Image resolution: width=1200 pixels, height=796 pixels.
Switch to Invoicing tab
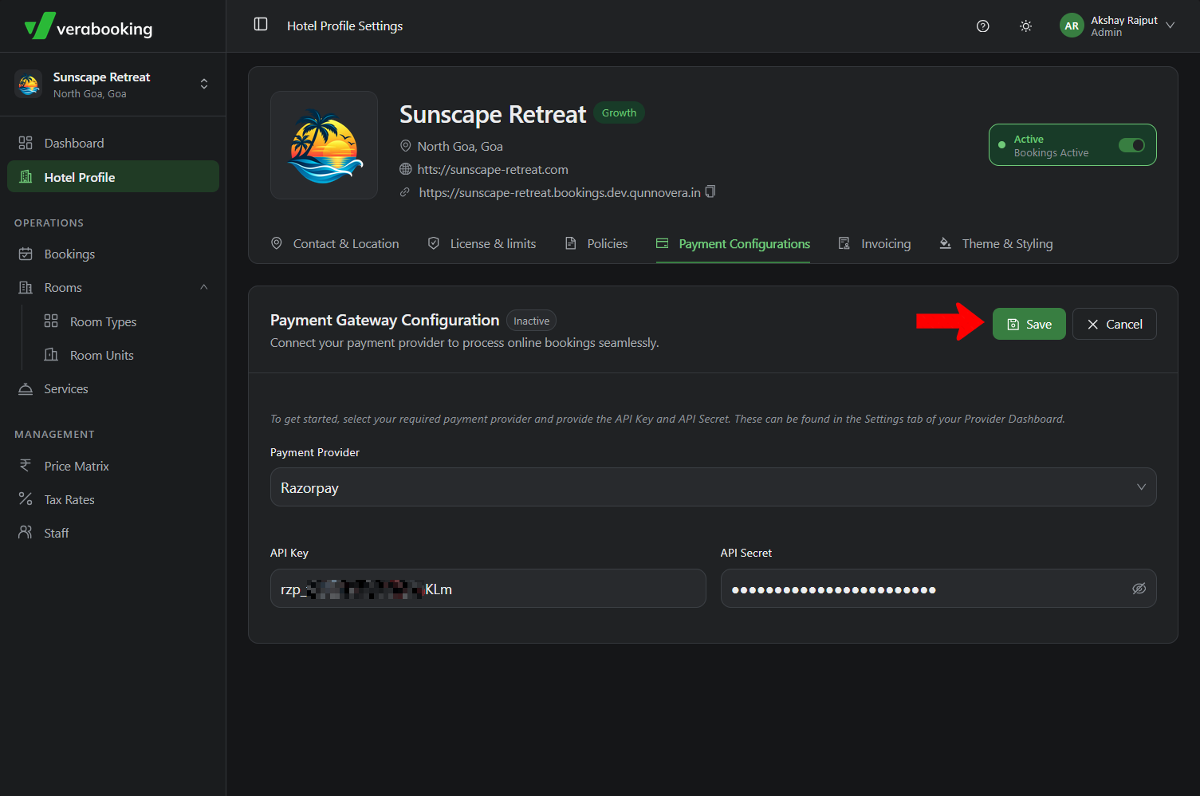[x=874, y=243]
